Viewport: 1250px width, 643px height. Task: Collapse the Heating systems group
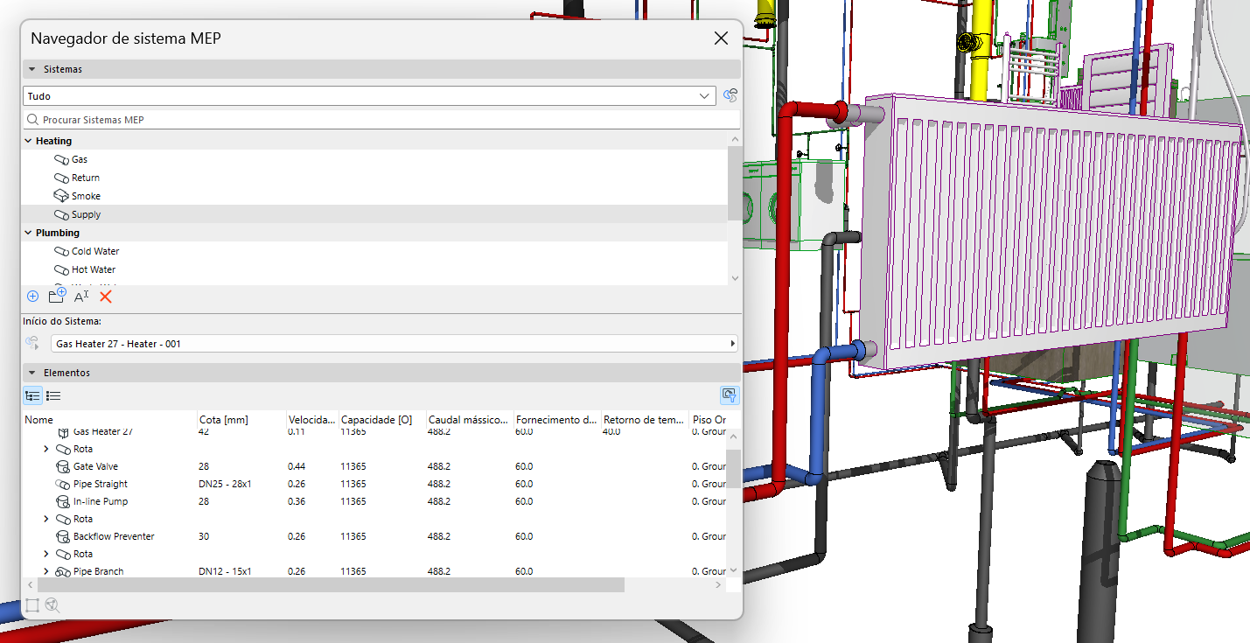[x=27, y=141]
